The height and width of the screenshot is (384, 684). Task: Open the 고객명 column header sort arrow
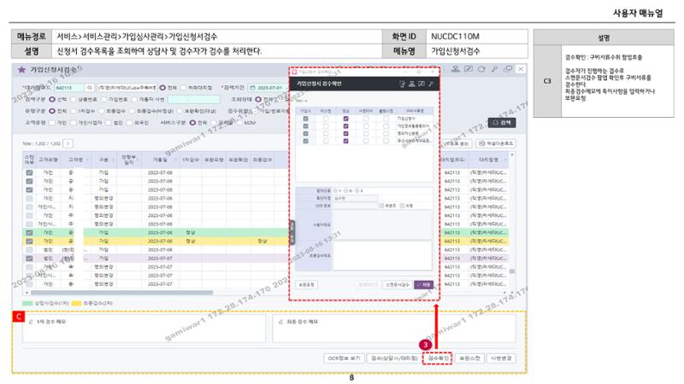tap(87, 160)
